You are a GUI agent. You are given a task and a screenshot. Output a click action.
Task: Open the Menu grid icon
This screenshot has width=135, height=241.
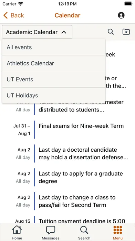(x=118, y=230)
